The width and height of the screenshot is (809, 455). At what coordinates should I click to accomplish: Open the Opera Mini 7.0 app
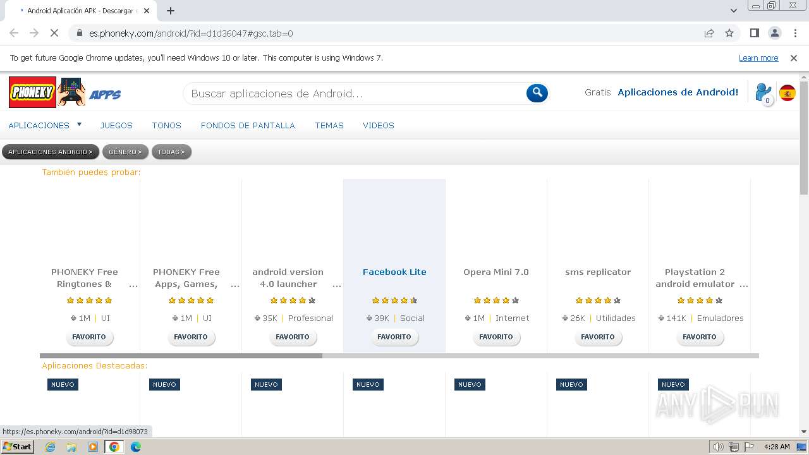point(496,272)
